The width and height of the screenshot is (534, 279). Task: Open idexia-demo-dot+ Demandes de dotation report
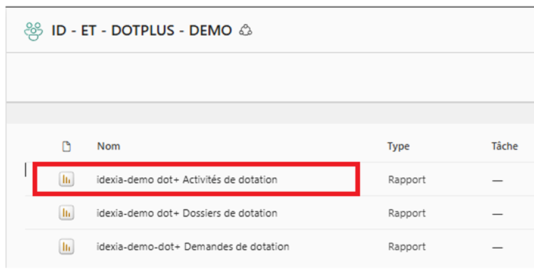[x=192, y=246]
